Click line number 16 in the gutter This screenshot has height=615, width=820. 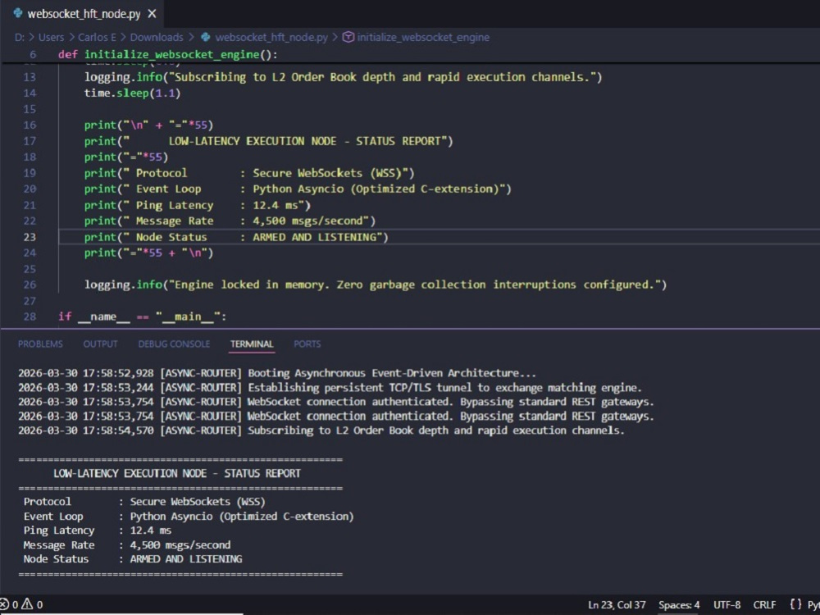[30, 125]
